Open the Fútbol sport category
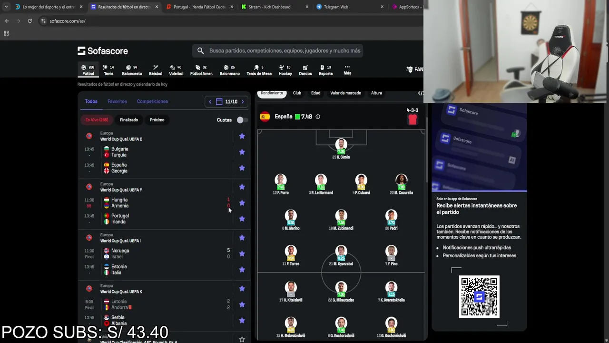 [x=88, y=70]
